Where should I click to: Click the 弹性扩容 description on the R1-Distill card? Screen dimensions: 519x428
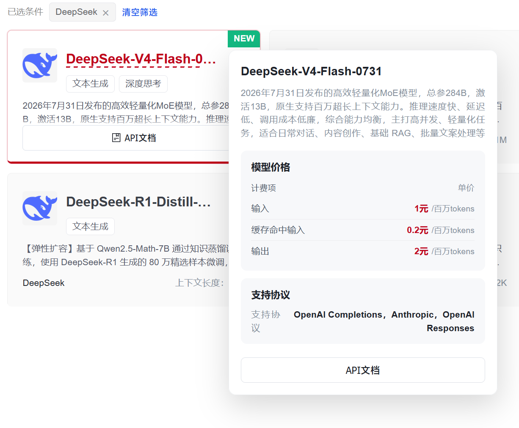click(126, 255)
